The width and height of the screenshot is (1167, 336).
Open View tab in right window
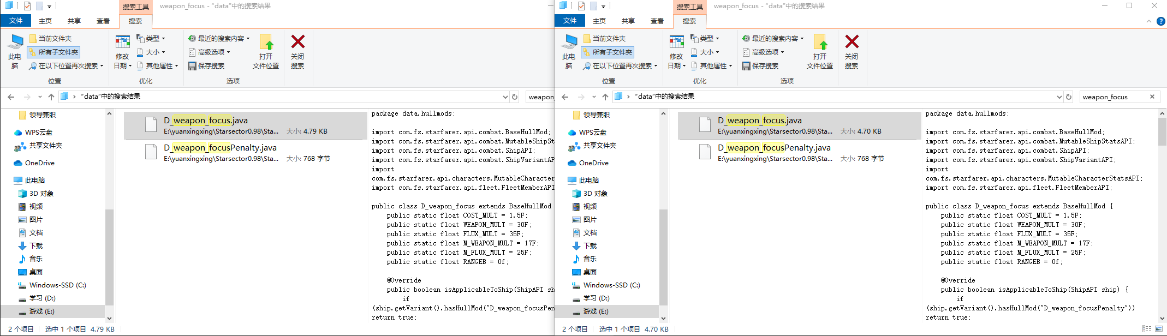click(657, 21)
